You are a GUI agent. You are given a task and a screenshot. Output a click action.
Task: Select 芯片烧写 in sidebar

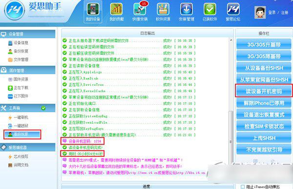[x=19, y=156]
